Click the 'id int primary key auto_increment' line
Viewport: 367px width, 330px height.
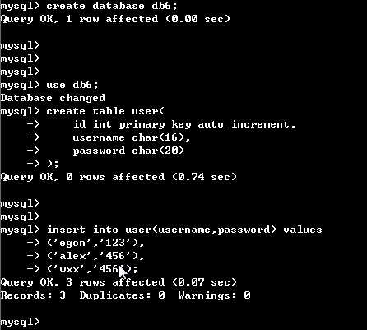pyautogui.click(x=184, y=124)
